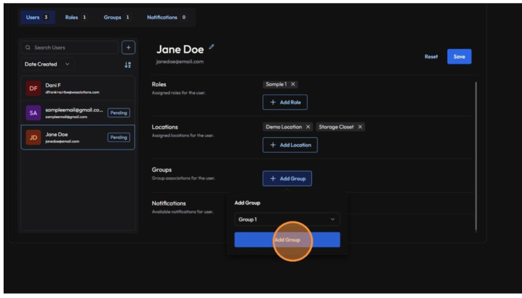
Task: Select the DF avatar for Dani F
Action: 33,88
